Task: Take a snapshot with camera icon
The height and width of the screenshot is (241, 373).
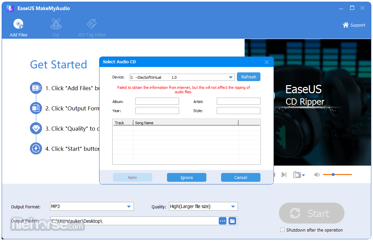Action: [x=297, y=175]
